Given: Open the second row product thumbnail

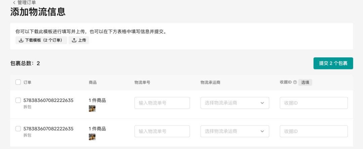Looking at the screenshot, I should 92,137.
